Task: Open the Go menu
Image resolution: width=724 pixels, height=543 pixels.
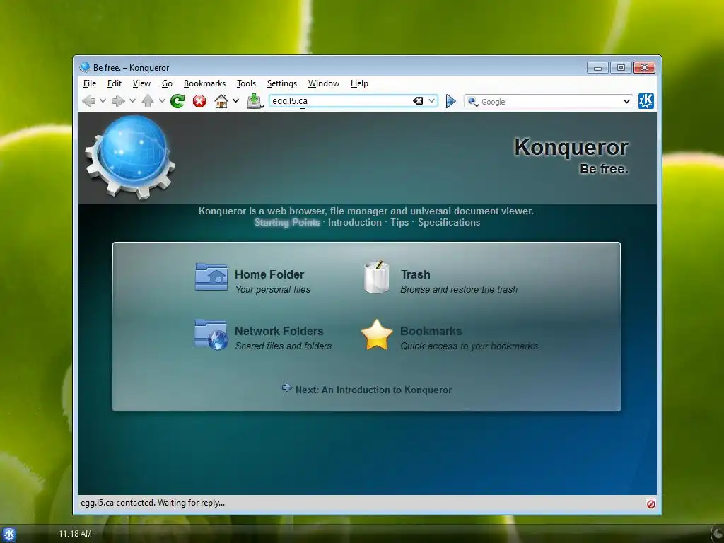Action: coord(167,83)
